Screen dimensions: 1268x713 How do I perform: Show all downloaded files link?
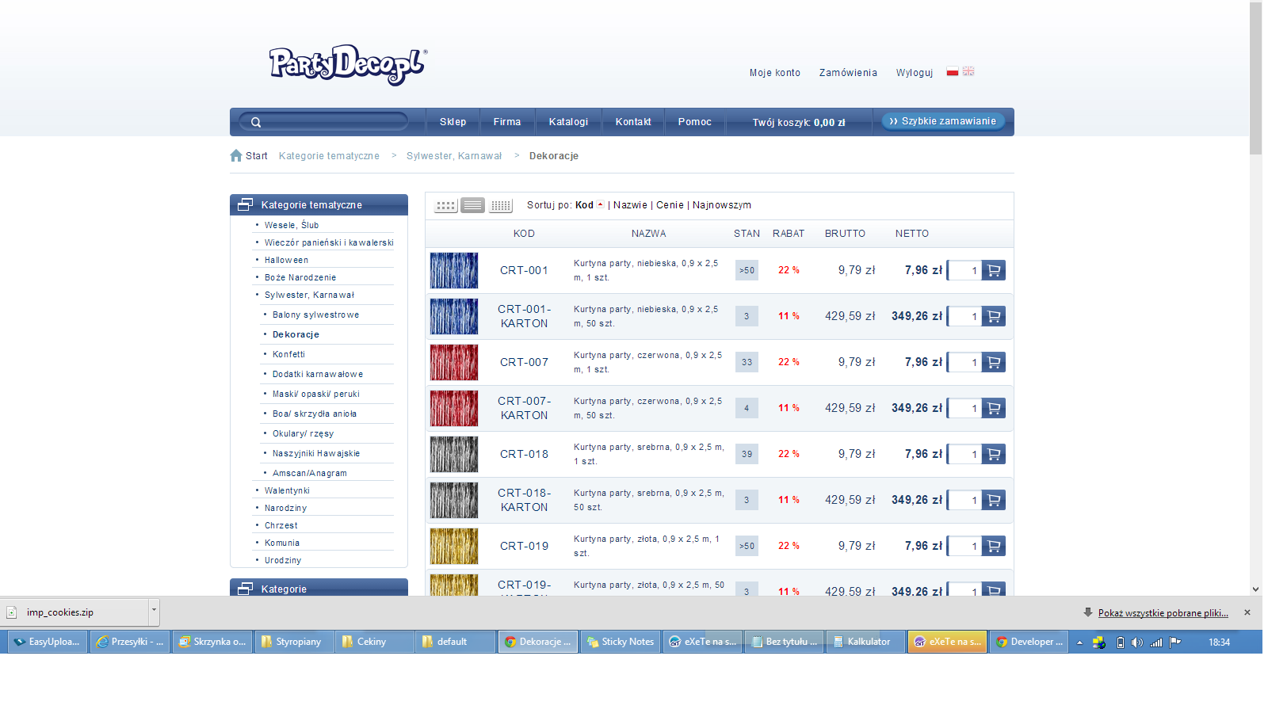click(x=1163, y=613)
